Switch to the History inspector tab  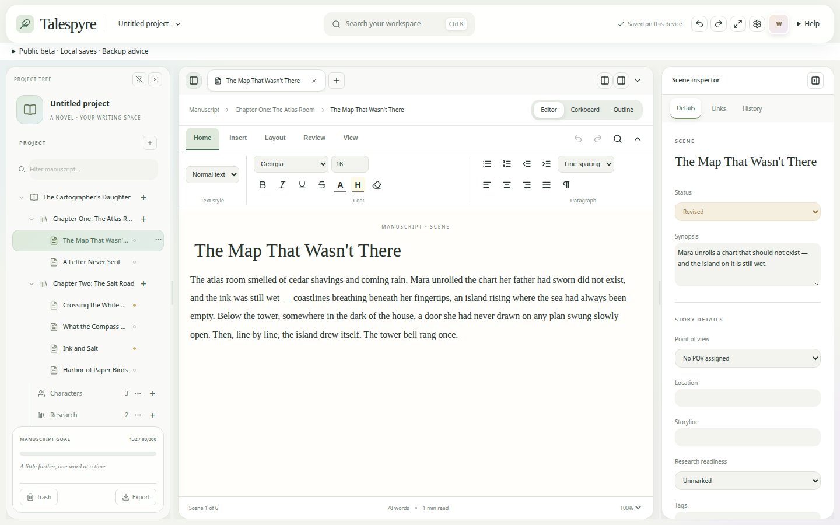tap(752, 108)
